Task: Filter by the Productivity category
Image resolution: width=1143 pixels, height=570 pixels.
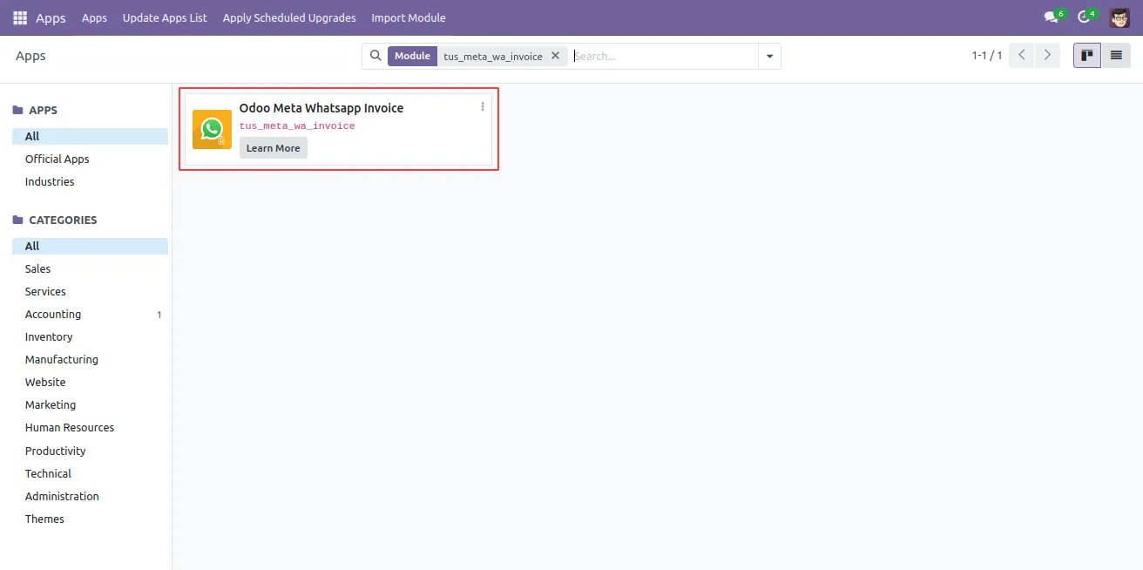Action: (90, 451)
